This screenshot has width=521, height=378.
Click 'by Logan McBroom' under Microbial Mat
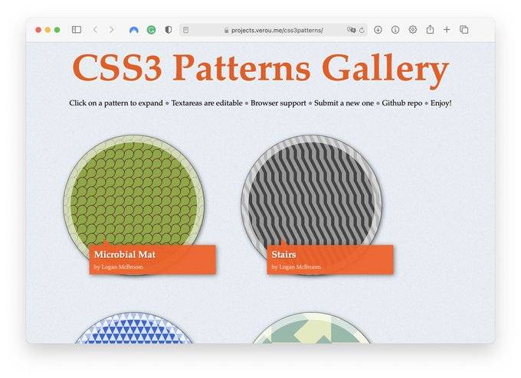pyautogui.click(x=118, y=267)
